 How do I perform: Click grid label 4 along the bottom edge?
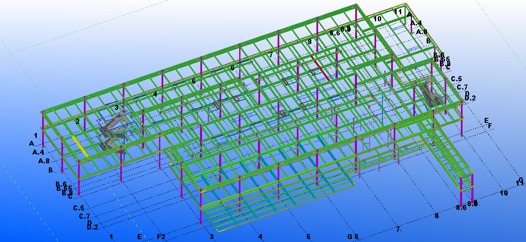pyautogui.click(x=260, y=237)
